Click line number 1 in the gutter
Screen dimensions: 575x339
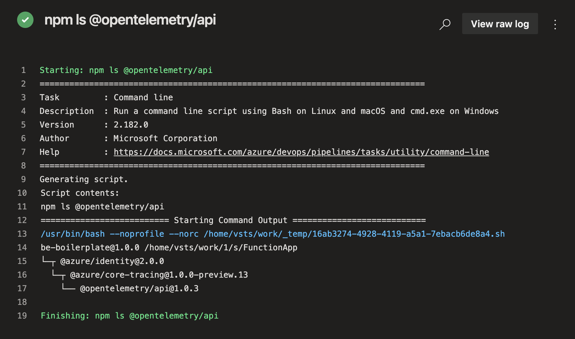point(23,70)
